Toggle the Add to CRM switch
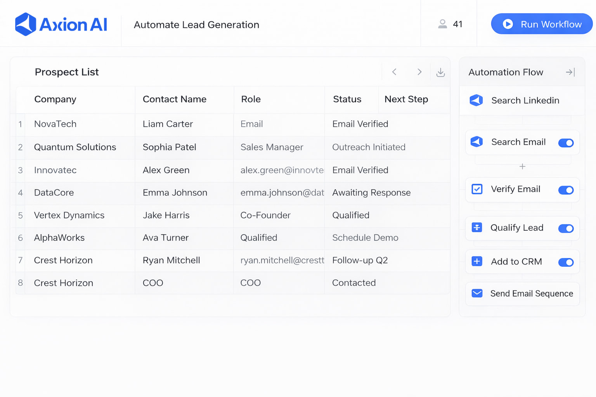 point(566,262)
